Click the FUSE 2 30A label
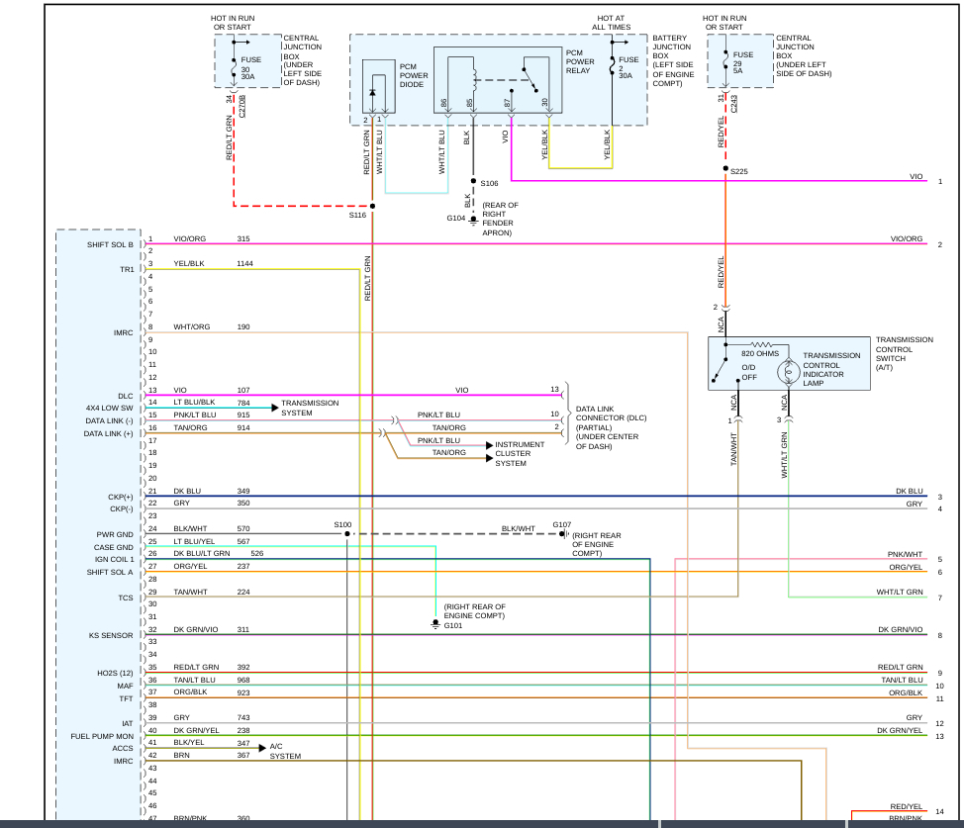Image resolution: width=964 pixels, height=828 pixels. [628, 67]
